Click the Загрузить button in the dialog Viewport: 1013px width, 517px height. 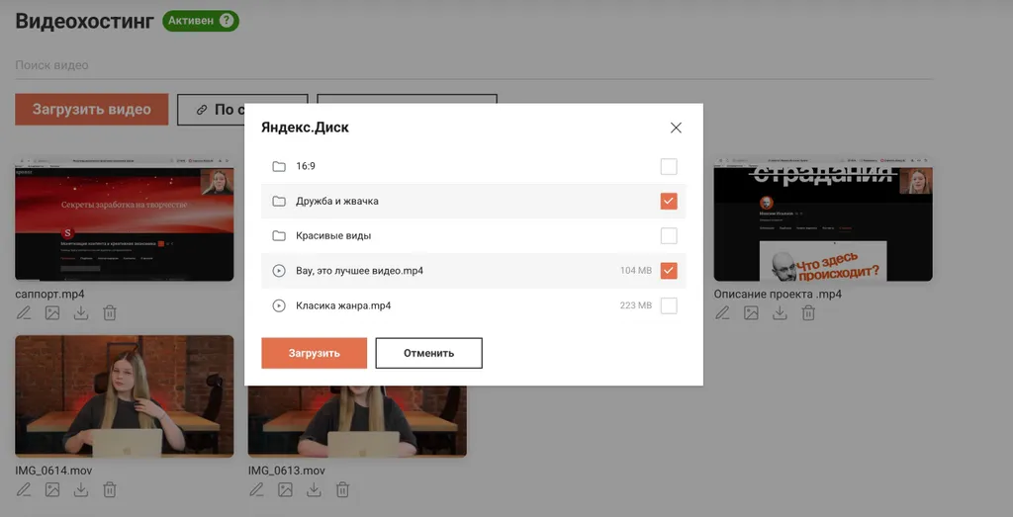coord(314,353)
